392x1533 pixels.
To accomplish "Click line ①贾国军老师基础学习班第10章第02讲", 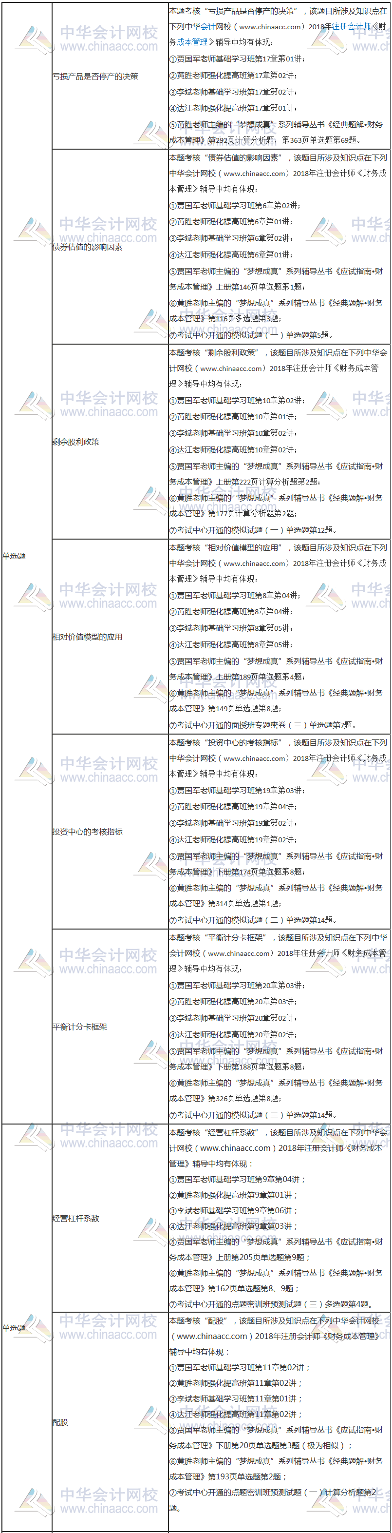I will 237,401.
